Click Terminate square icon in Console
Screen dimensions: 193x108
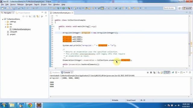click(x=148, y=73)
